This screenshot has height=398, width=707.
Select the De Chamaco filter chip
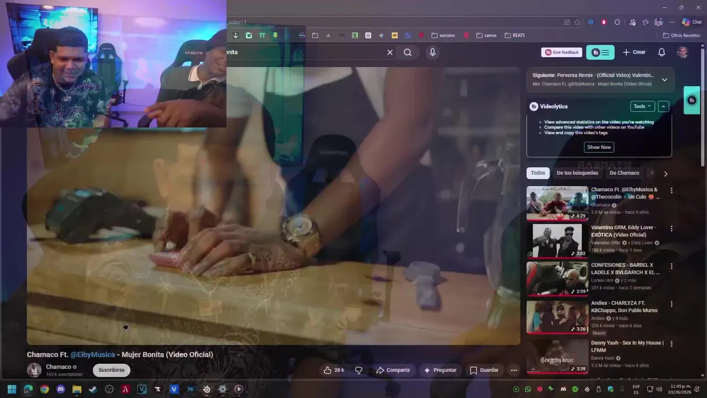pyautogui.click(x=624, y=173)
